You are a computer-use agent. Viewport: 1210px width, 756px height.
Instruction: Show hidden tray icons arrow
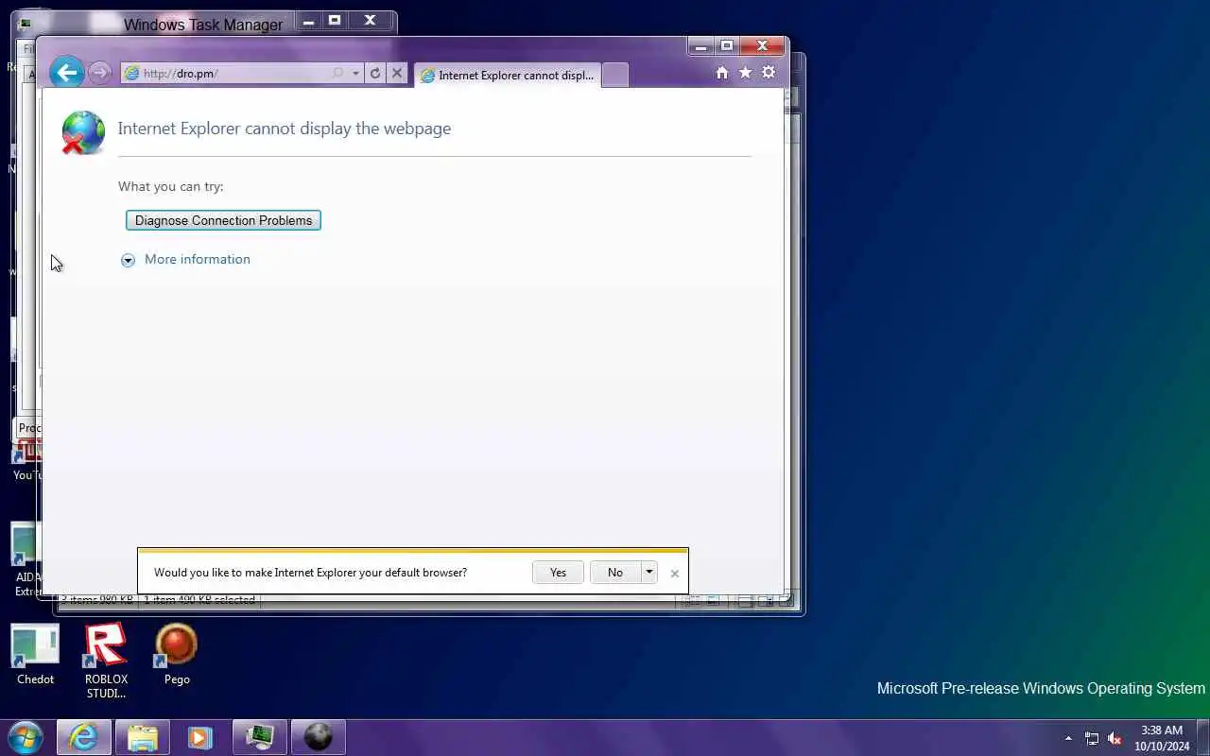[1068, 738]
